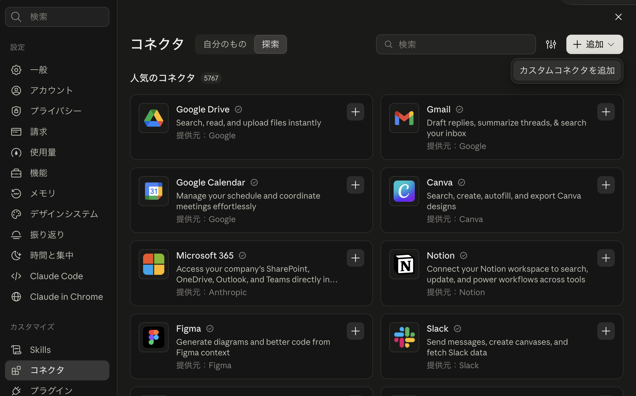The image size is (636, 396).
Task: Select the Canva logo icon
Action: [x=404, y=191]
